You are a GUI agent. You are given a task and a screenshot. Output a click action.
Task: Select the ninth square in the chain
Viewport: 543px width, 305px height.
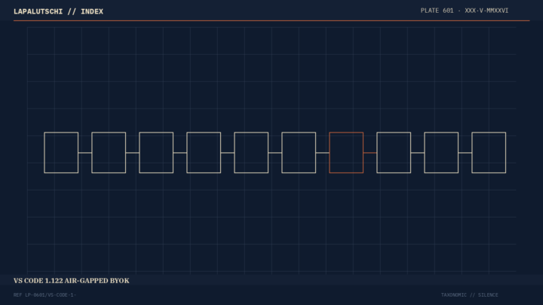pyautogui.click(x=441, y=152)
